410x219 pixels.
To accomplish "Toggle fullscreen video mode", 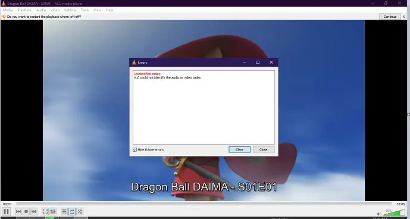I will click(x=45, y=211).
